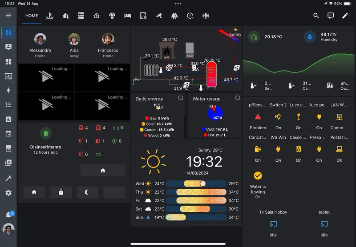The height and width of the screenshot is (247, 356).
Task: Arm alarm with lock button
Action: (x=61, y=192)
